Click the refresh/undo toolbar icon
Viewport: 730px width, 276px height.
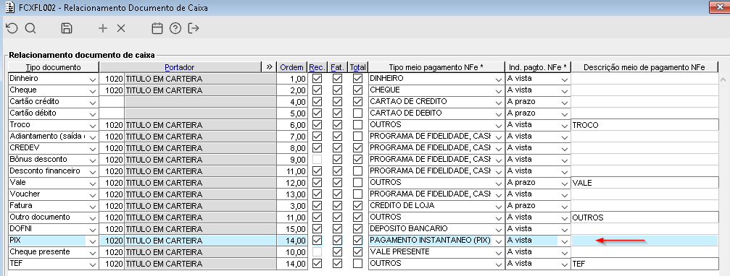(11, 28)
